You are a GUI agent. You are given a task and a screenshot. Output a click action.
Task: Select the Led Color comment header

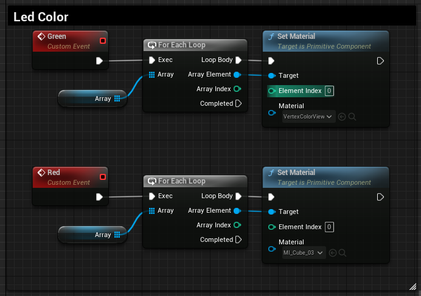coord(41,17)
